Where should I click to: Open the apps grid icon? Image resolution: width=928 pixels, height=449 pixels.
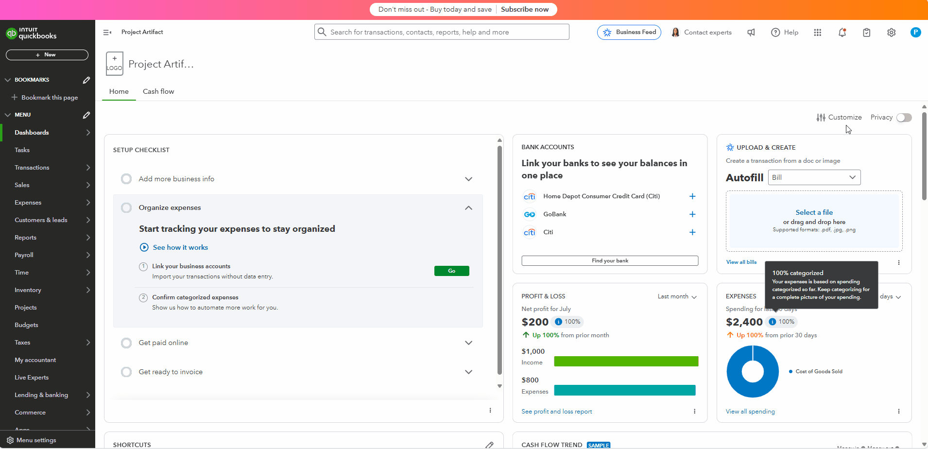pyautogui.click(x=818, y=33)
